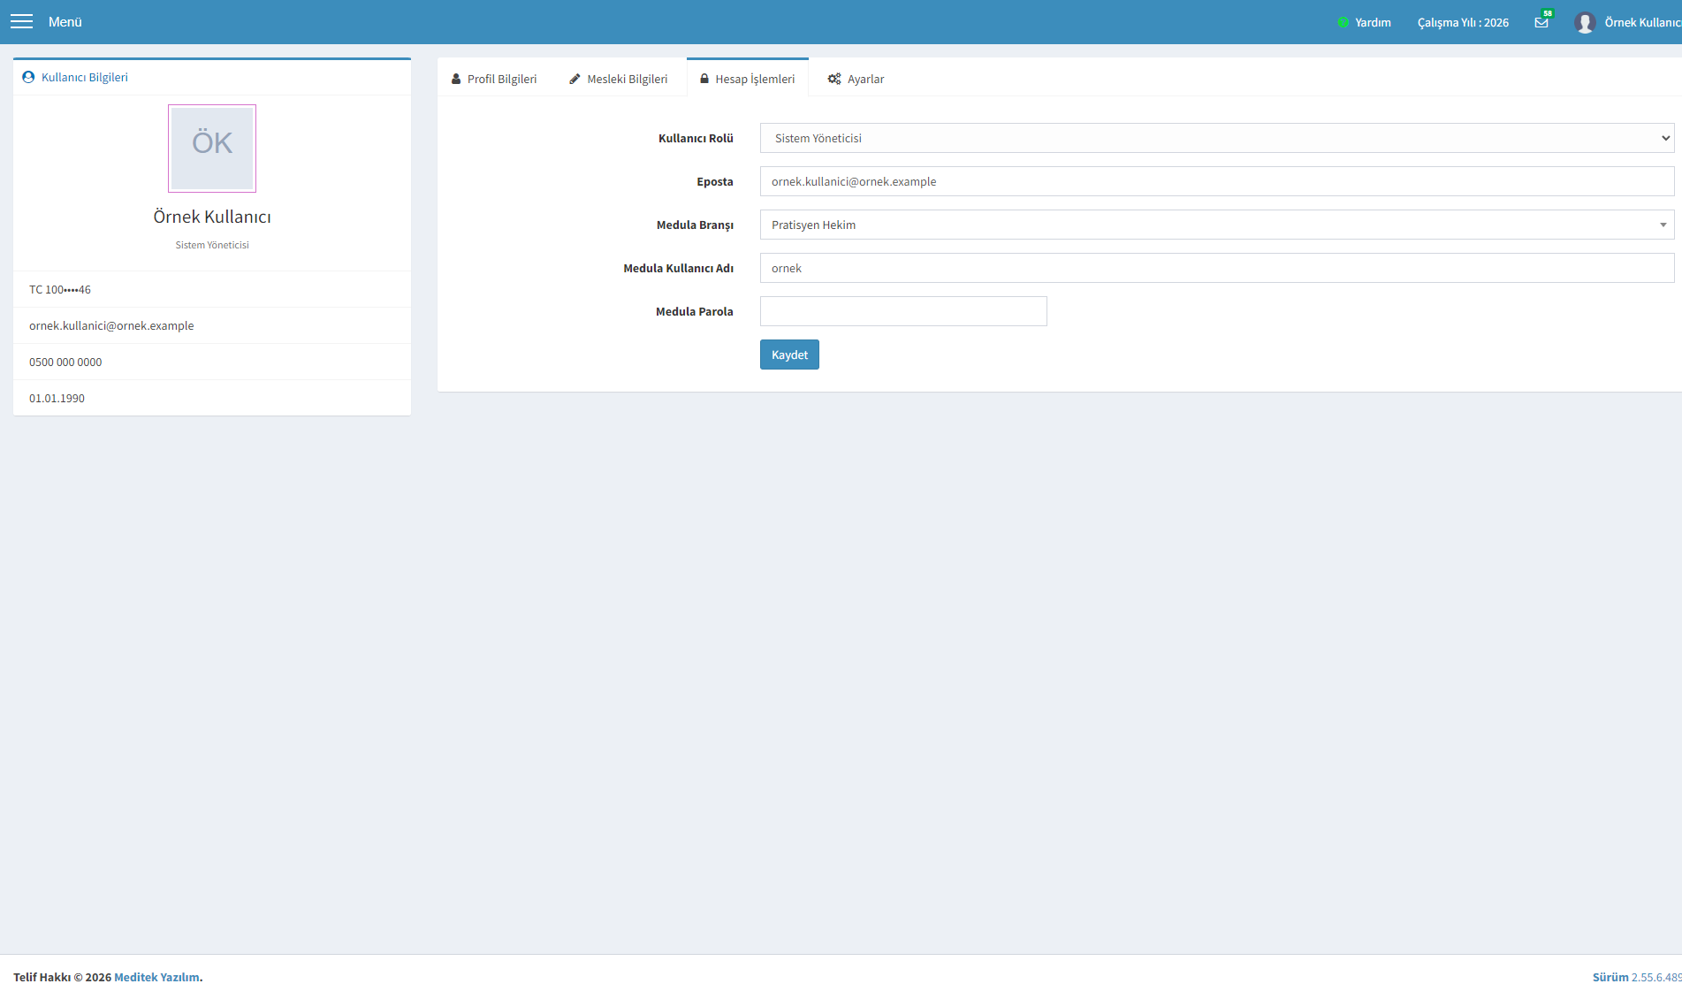
Task: Click the gears icon on Ayarlar
Action: click(834, 79)
